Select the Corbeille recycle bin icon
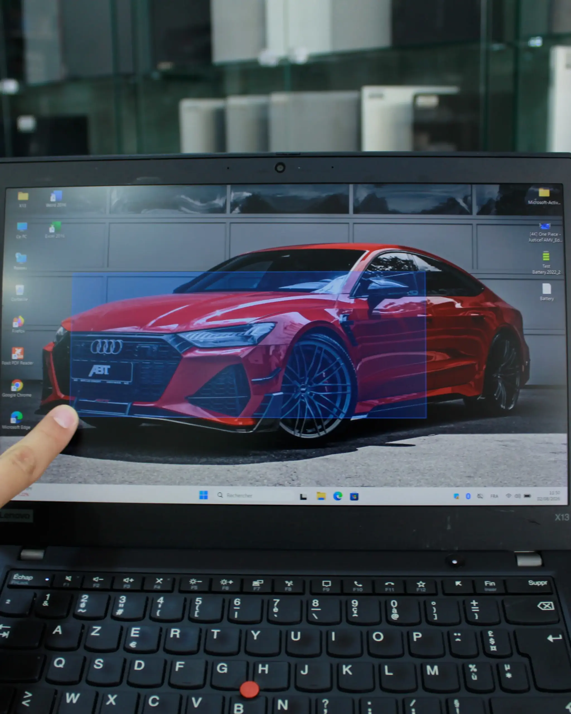The height and width of the screenshot is (714, 571). click(19, 293)
